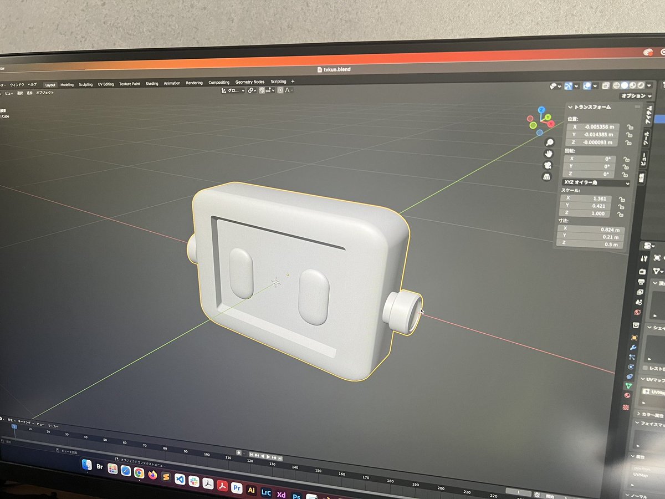
Task: Unlock the X location lock in Transform panel
Action: 630,128
